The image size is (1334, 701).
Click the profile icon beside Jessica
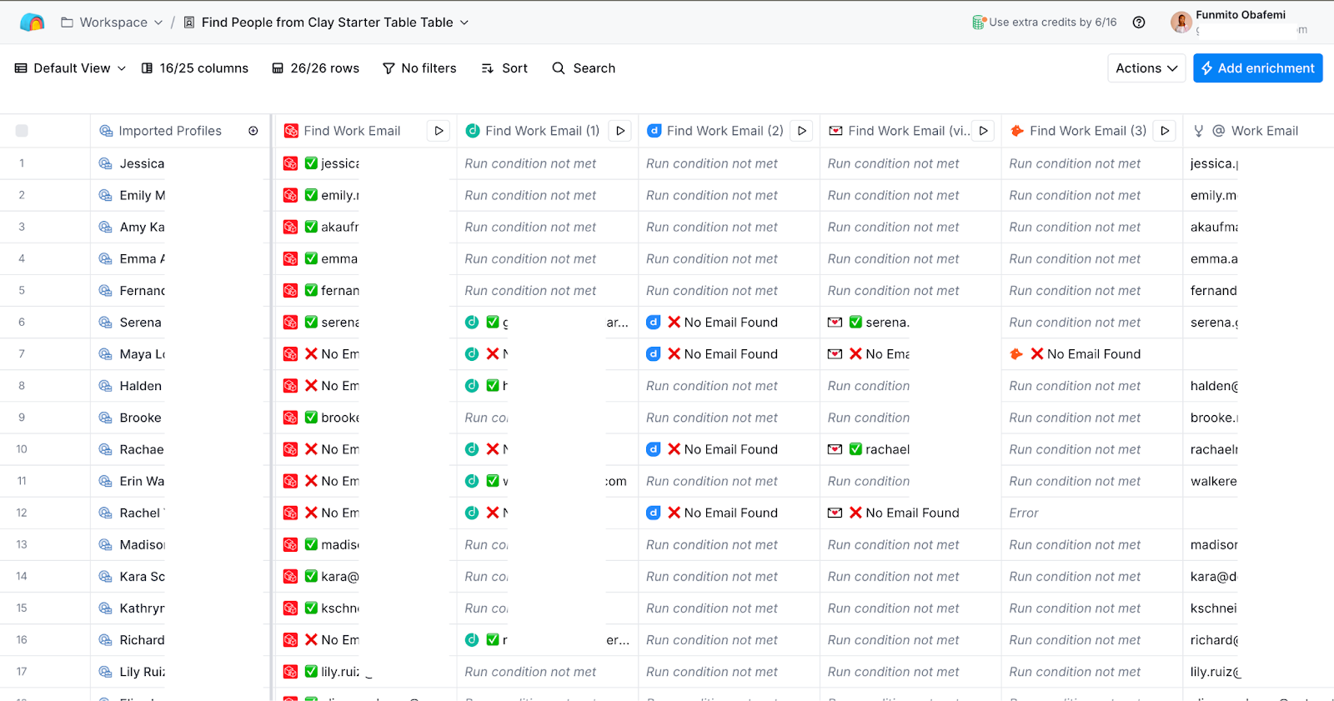click(106, 163)
